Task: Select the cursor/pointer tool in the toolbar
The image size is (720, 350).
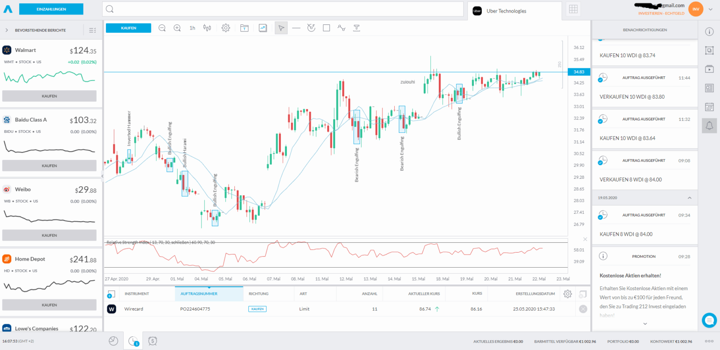Action: point(281,28)
